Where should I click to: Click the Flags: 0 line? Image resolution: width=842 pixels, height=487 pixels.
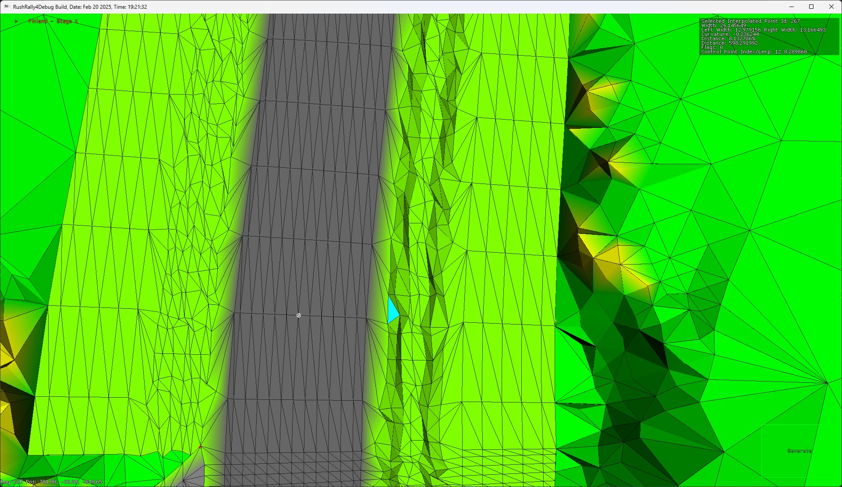click(711, 47)
